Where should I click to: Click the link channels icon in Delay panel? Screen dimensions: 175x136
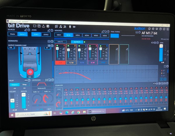[x=26, y=80]
